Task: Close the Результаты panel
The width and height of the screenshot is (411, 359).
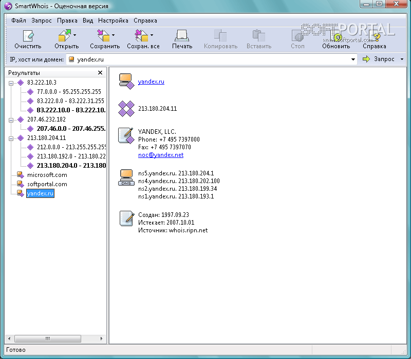Action: pos(100,72)
